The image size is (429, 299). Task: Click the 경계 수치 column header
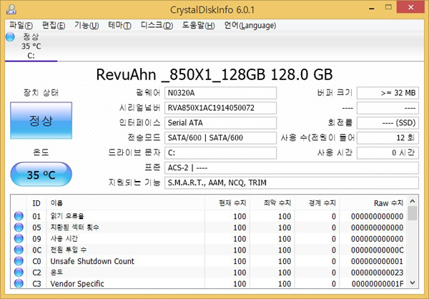tap(317, 203)
